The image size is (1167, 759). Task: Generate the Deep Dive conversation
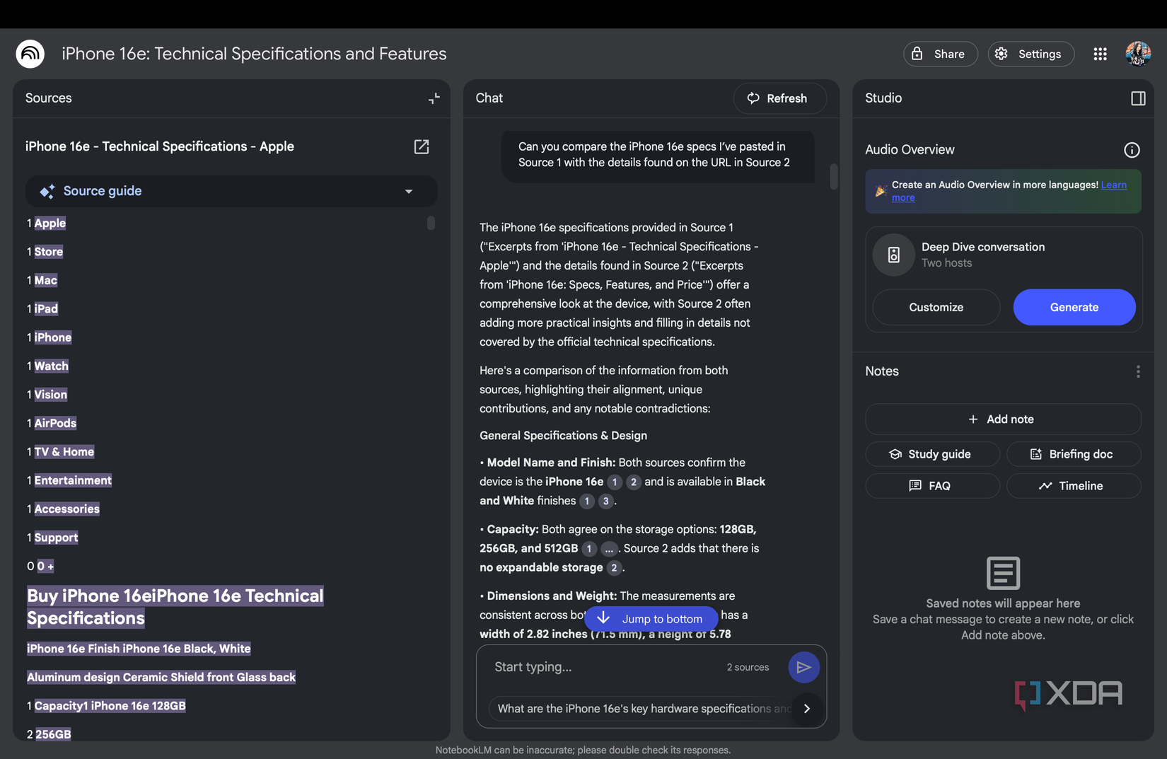[1074, 307]
